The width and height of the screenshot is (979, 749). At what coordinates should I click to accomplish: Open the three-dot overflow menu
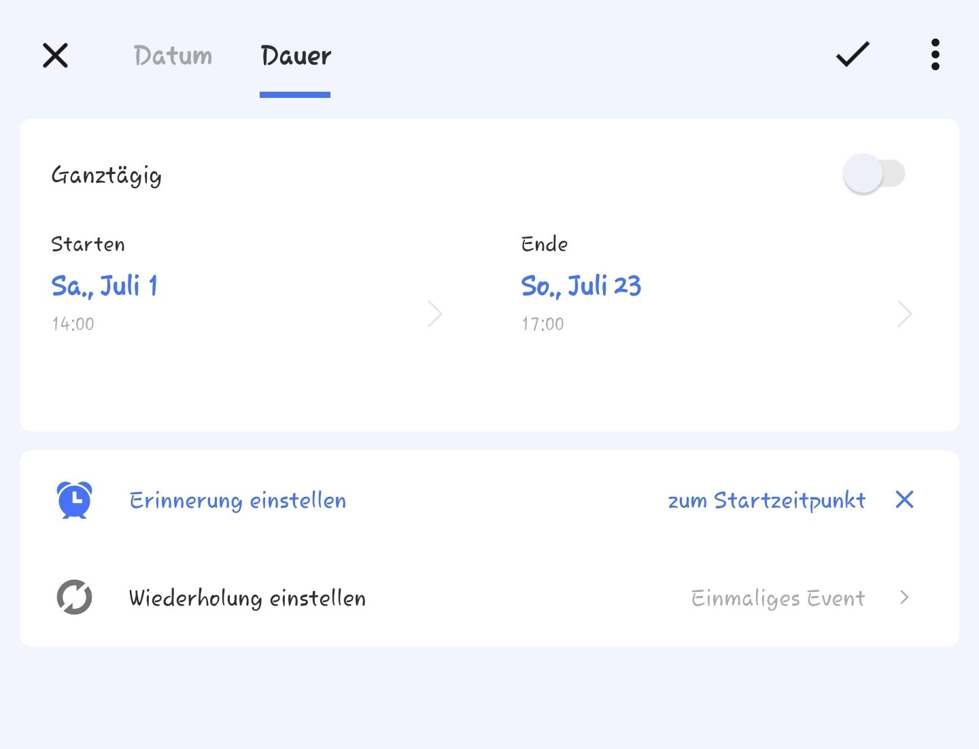935,54
